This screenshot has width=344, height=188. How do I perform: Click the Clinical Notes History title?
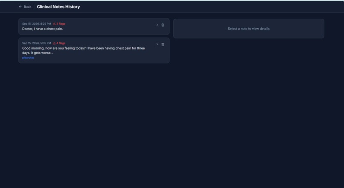coord(58,7)
